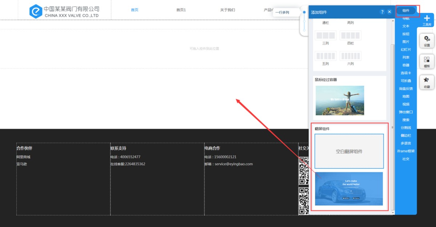Open the 选项卡 component category
Viewport: 436px width, 227px height.
tap(406, 73)
